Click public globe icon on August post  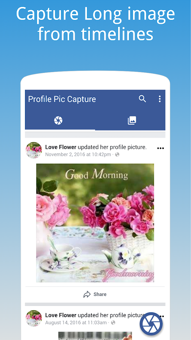(x=113, y=323)
